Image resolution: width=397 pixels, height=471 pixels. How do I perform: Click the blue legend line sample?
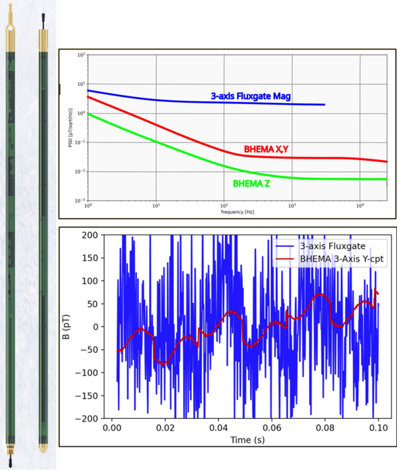[285, 246]
